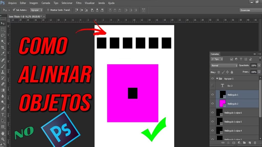Click the create new group folder icon

coord(244,143)
